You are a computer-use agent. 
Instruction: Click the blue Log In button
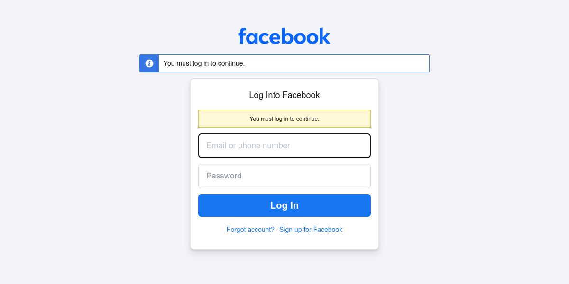[284, 205]
